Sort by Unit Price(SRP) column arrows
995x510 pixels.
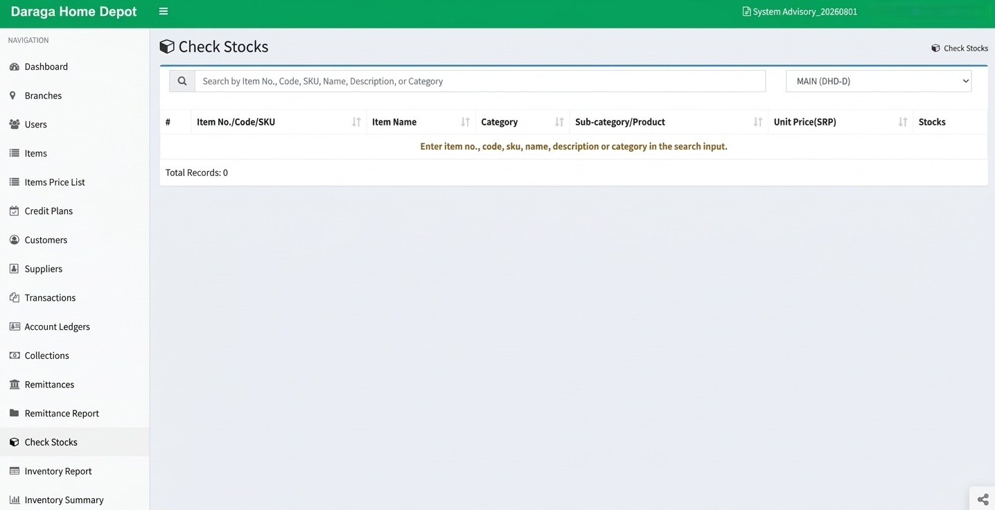coord(902,122)
